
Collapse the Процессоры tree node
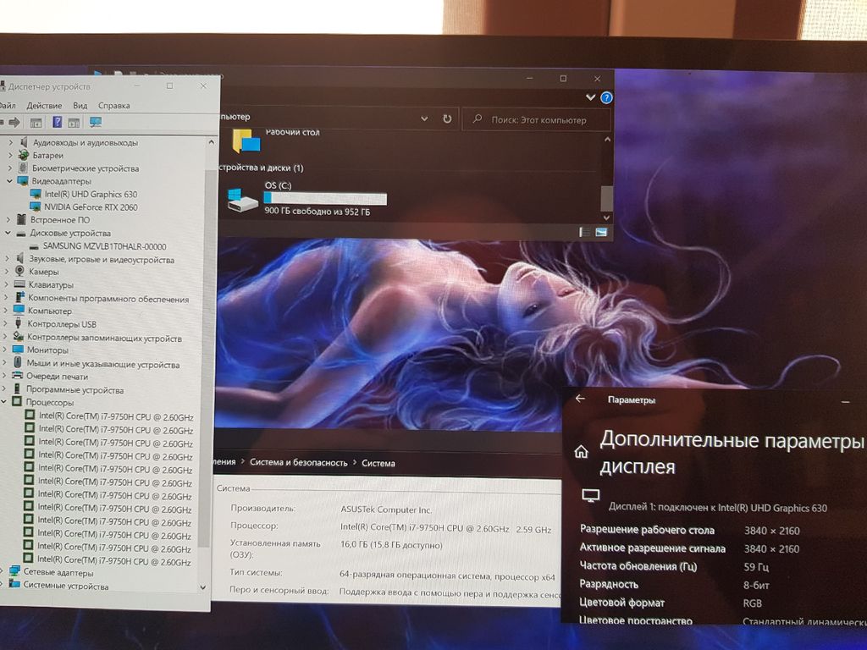coord(4,403)
